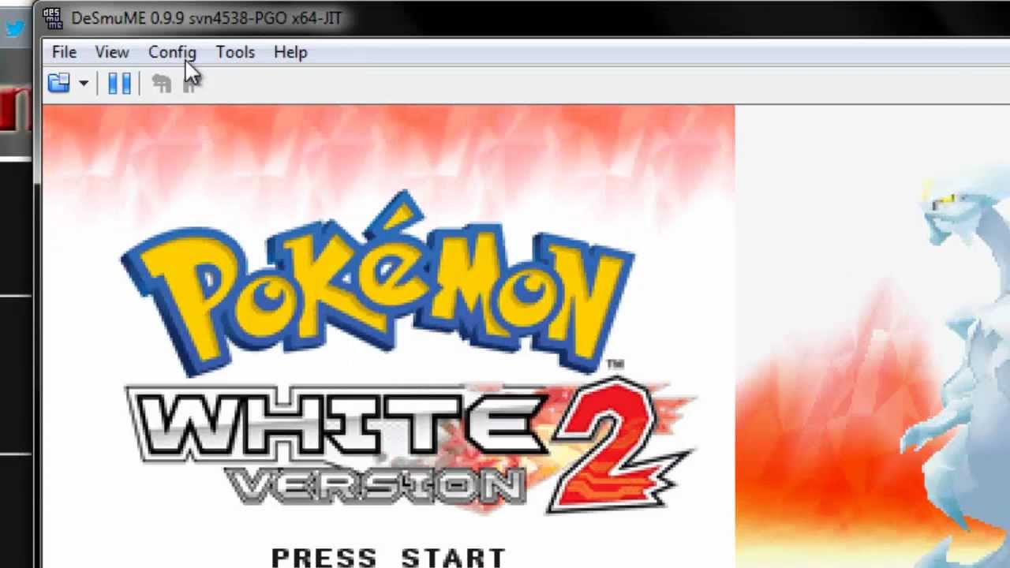Screen dimensions: 1010x568
Task: Open the Tools menu
Action: pyautogui.click(x=235, y=52)
